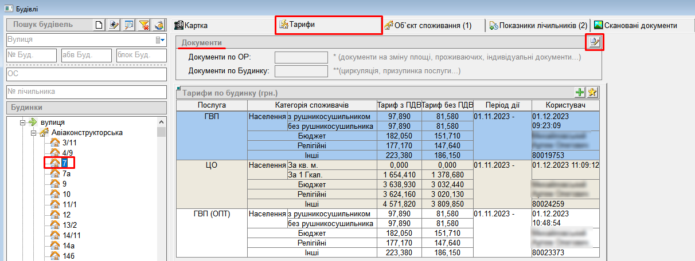Click the Документи по ОР field
695x261 pixels.
pos(301,57)
